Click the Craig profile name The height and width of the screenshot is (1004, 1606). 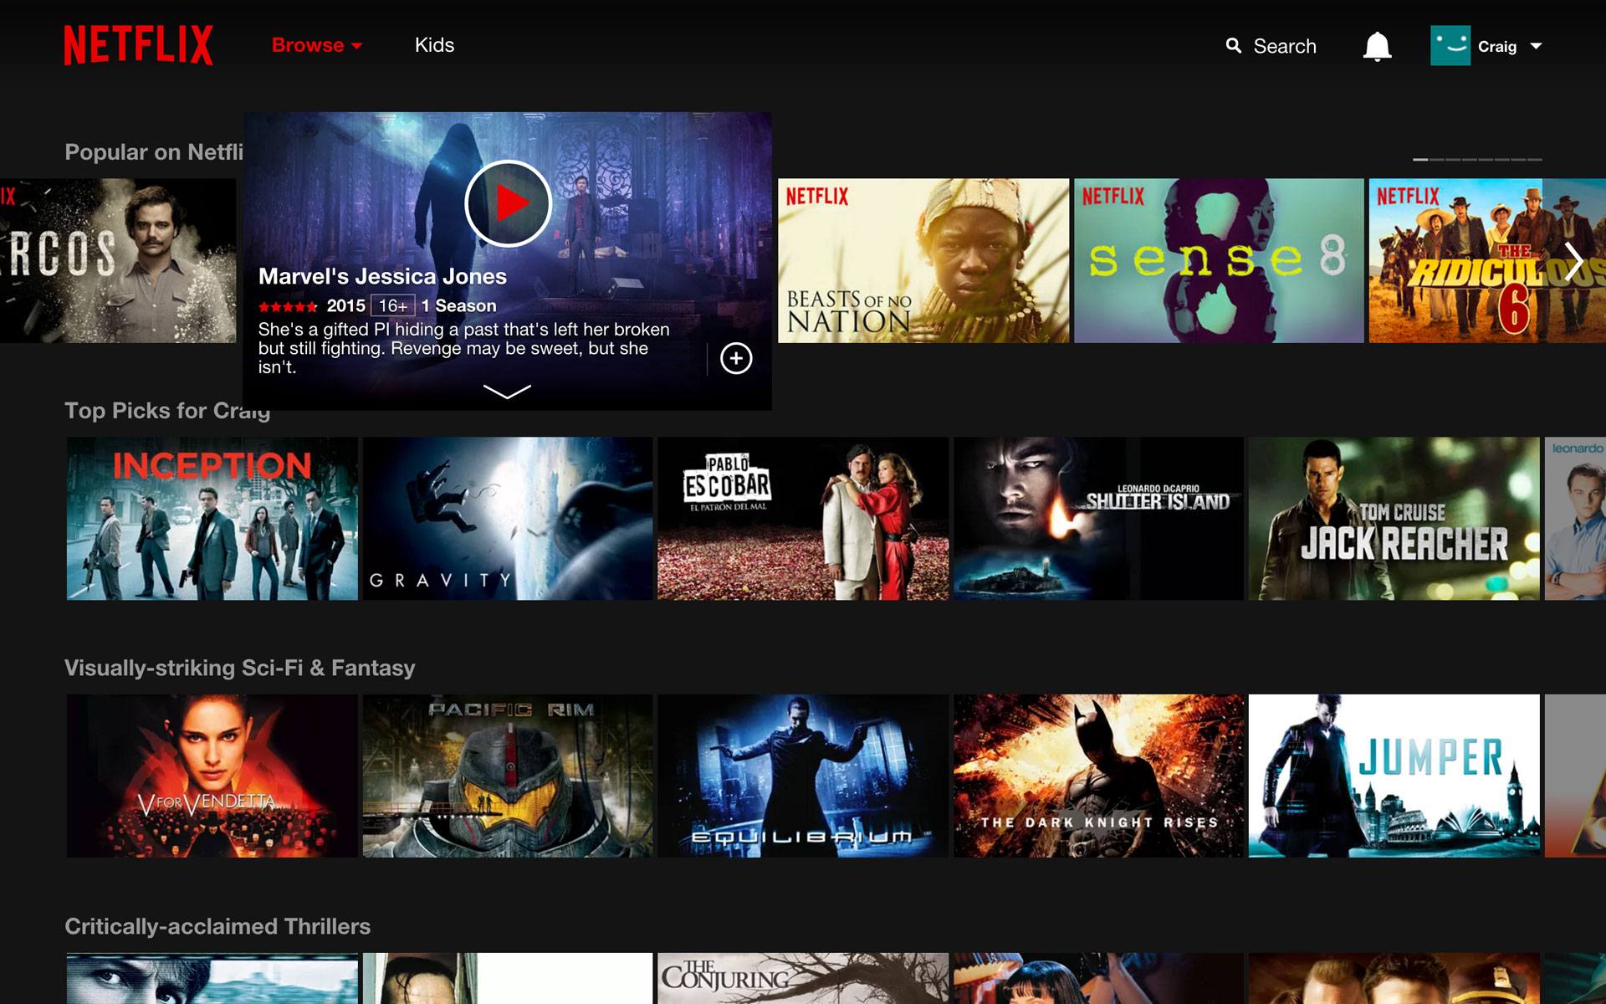pyautogui.click(x=1496, y=47)
